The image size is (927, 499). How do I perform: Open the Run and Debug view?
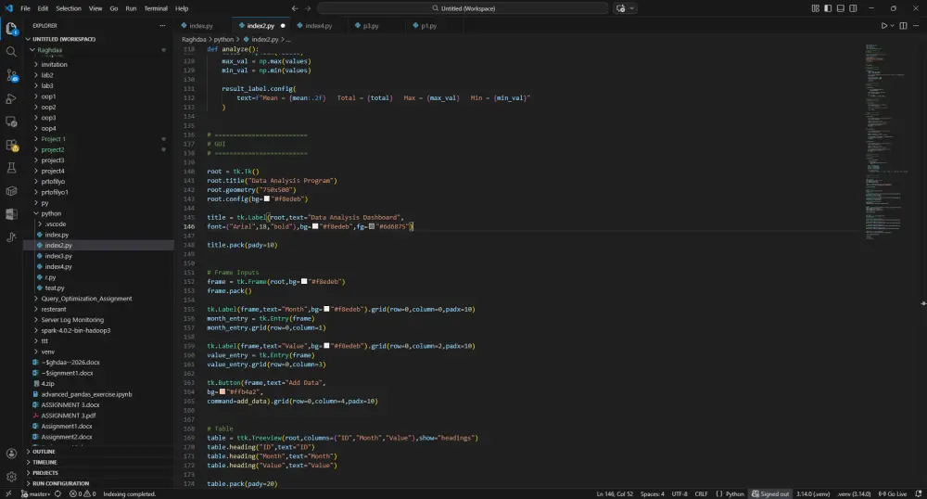pos(11,98)
